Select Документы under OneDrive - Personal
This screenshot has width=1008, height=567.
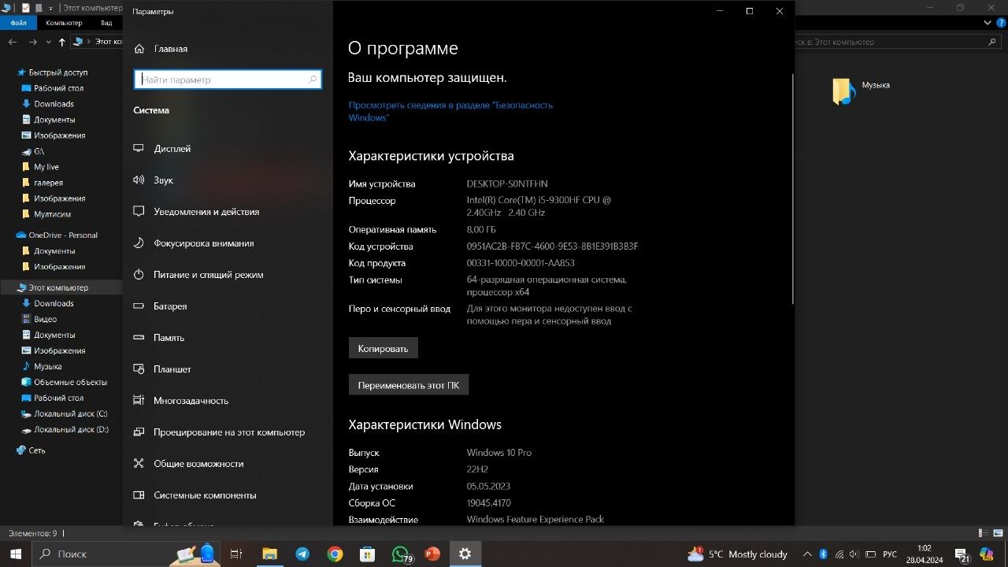click(x=48, y=250)
